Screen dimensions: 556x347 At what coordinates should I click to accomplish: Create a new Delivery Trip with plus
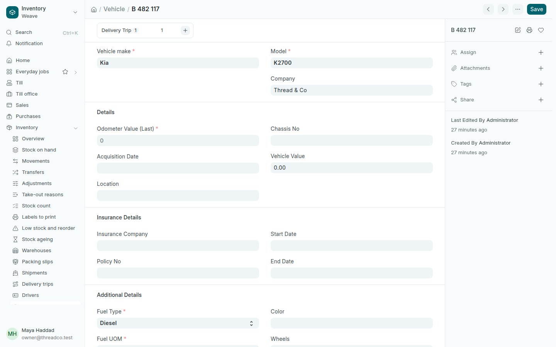click(x=185, y=30)
